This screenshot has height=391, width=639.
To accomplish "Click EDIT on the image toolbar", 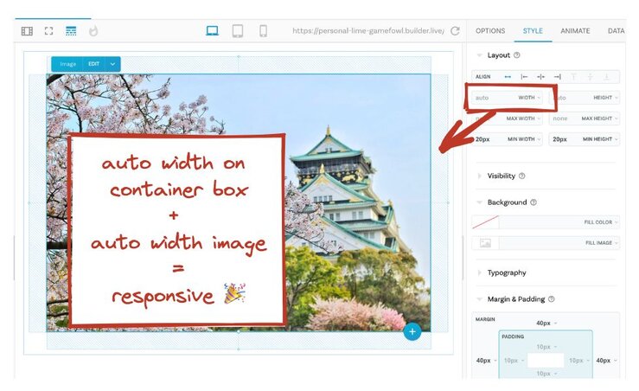I will [x=93, y=64].
